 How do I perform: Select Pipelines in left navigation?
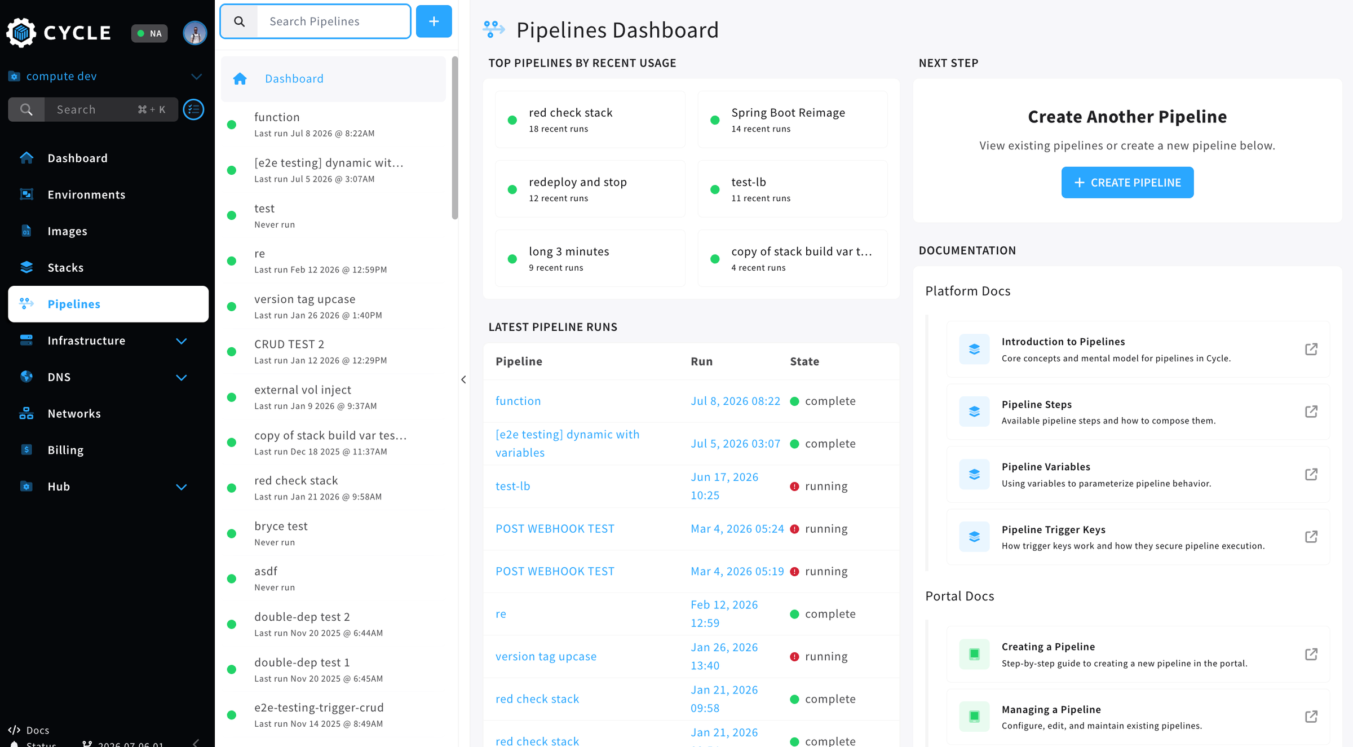[x=108, y=304]
